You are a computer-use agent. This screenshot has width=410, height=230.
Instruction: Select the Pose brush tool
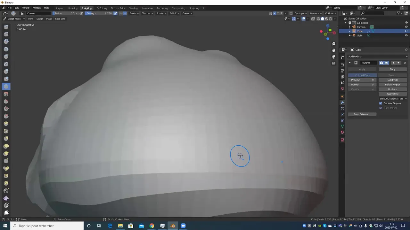click(6, 169)
